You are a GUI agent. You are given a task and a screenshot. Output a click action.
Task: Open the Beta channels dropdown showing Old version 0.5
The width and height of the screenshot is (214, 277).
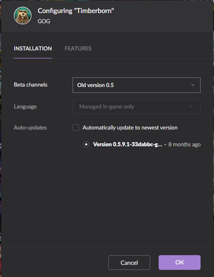point(136,85)
